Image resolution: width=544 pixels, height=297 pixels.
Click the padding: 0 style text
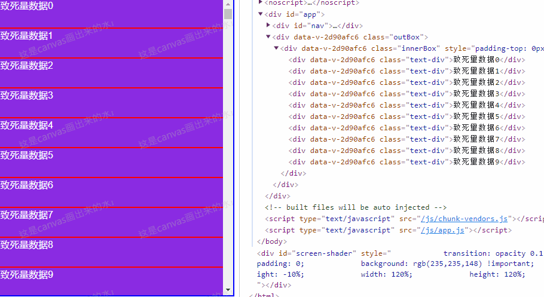coord(280,264)
